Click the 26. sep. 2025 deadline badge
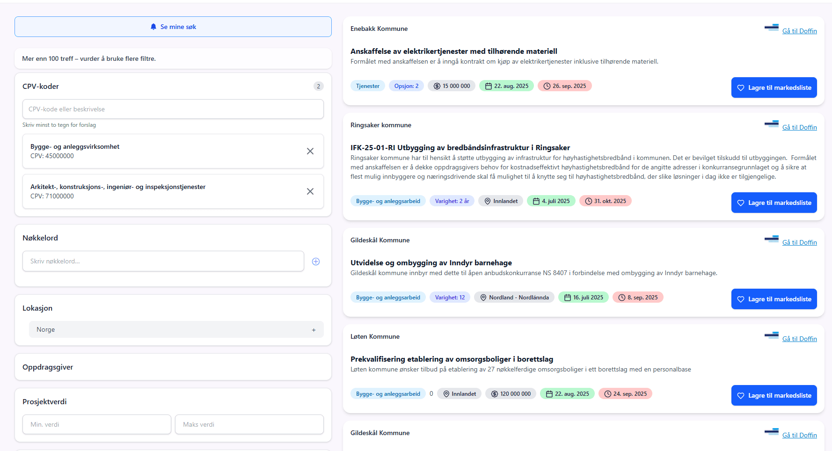The image size is (832, 451). coord(564,86)
